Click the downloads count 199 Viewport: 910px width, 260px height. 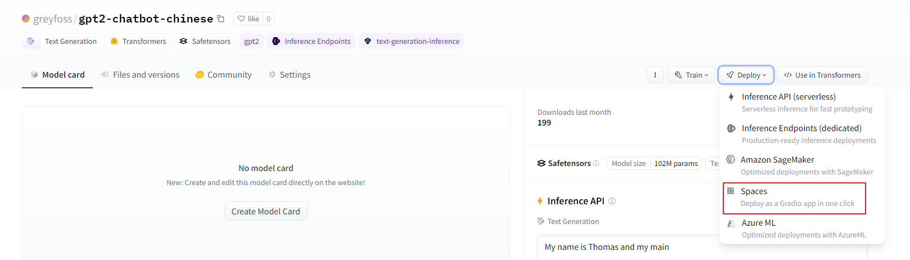pyautogui.click(x=544, y=123)
